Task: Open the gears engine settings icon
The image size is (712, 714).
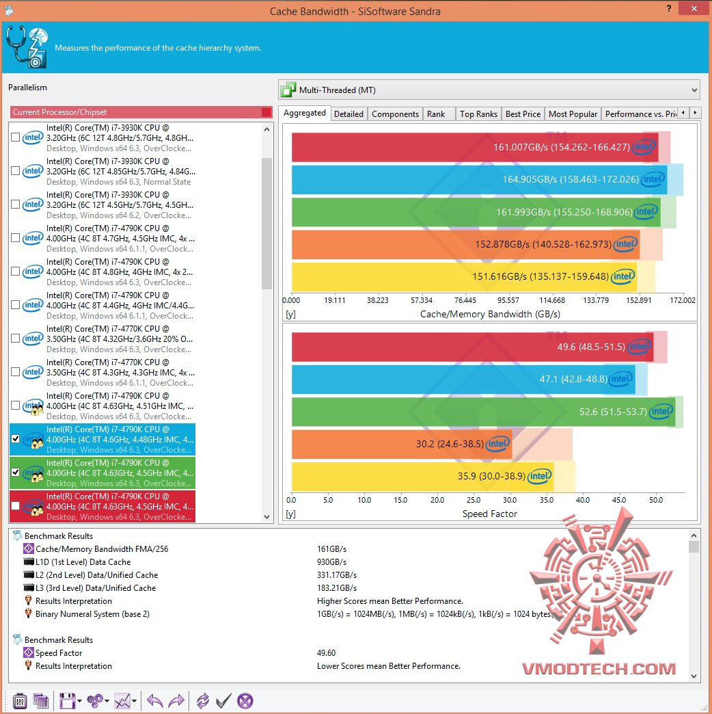Action: tap(95, 701)
